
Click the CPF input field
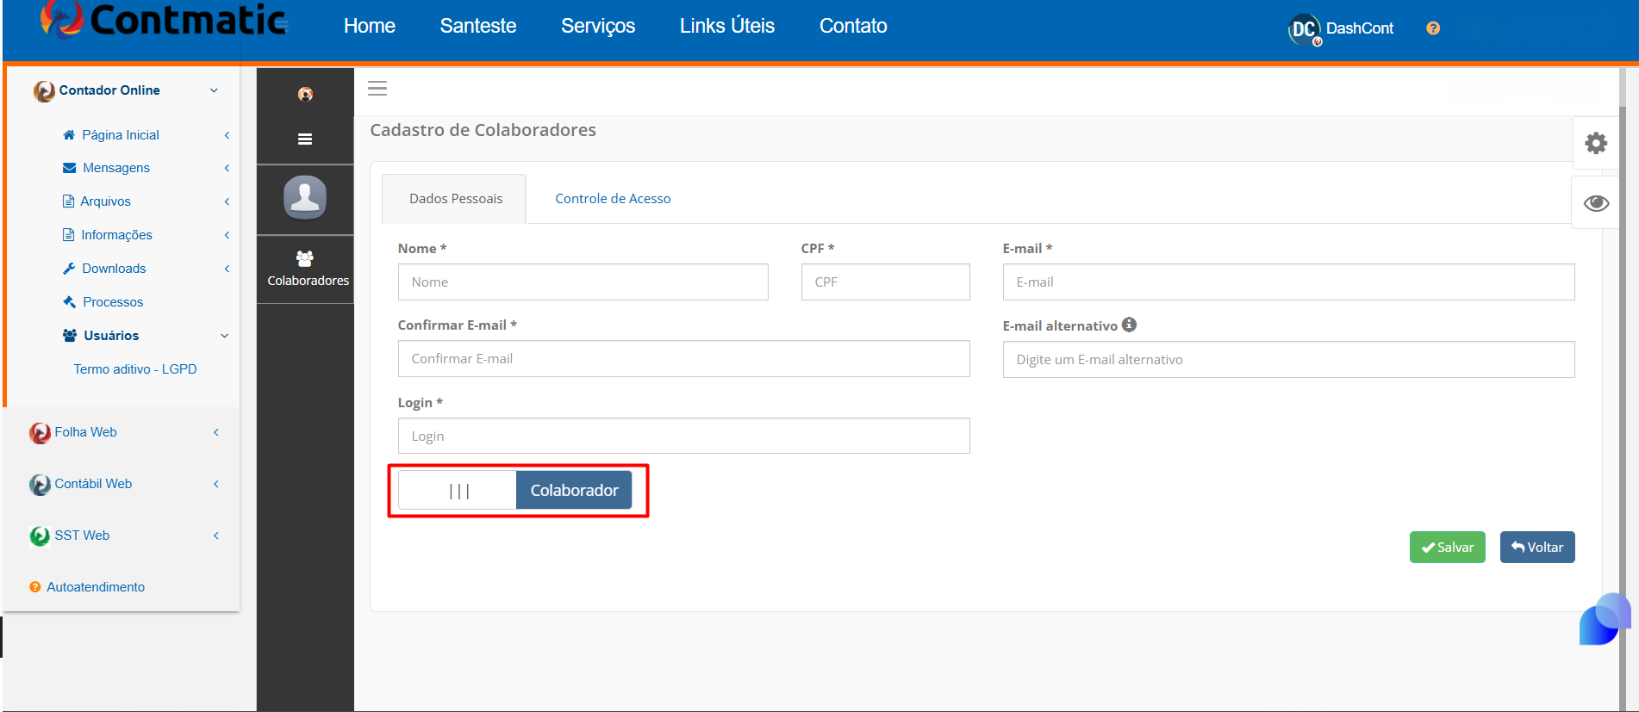(x=886, y=282)
